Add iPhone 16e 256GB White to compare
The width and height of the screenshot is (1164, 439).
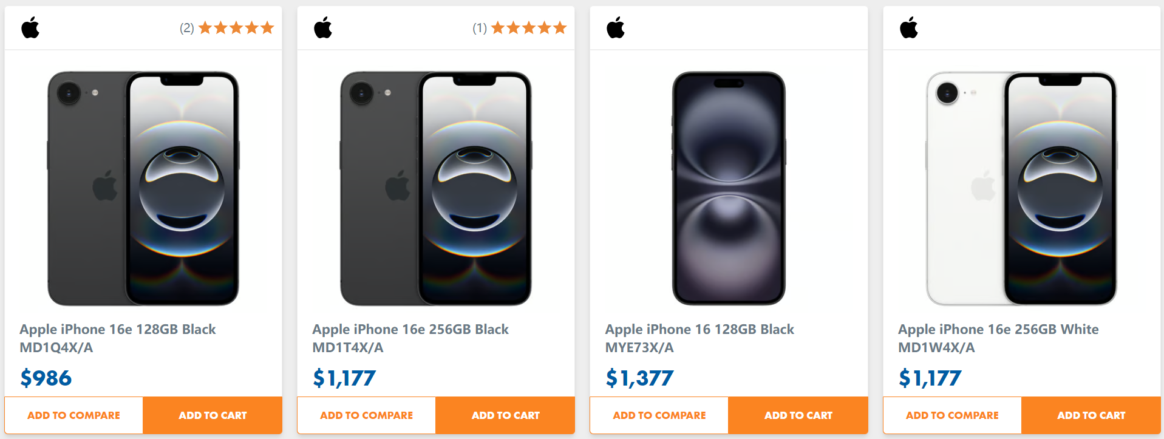click(952, 415)
